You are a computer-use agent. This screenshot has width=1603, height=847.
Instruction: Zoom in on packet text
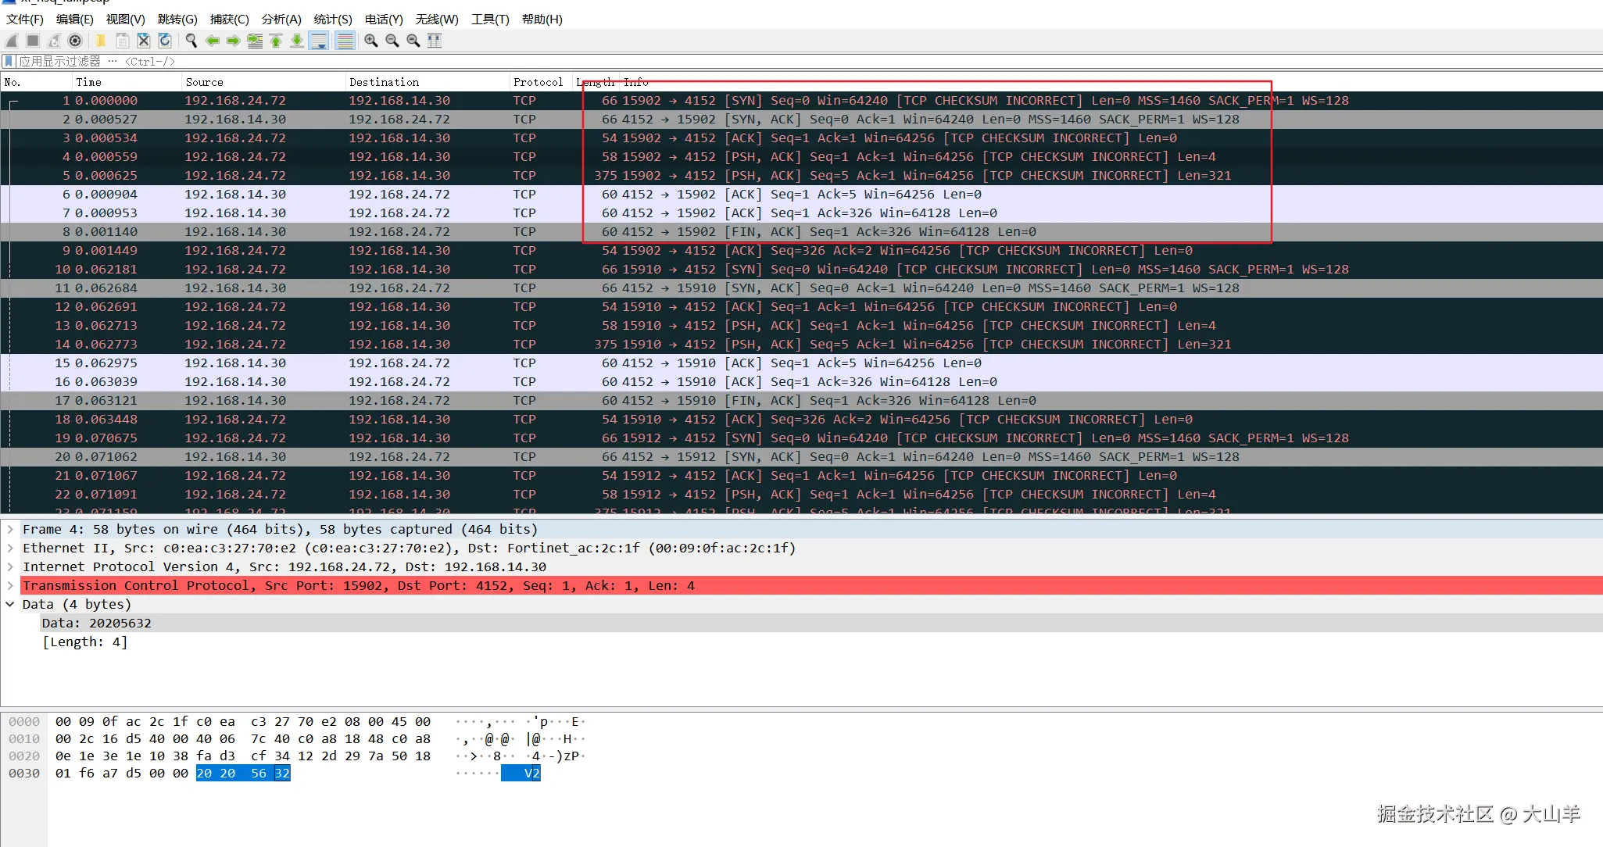[371, 41]
